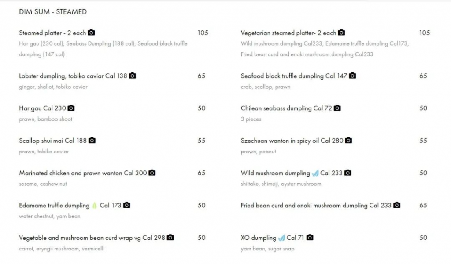
Task: Click camera icon for Seafood black truffle dumpling
Action: pos(352,76)
